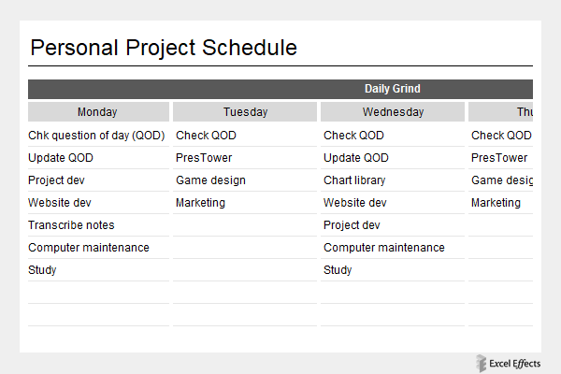
Task: Click the Transcribe notes task
Action: click(x=71, y=225)
